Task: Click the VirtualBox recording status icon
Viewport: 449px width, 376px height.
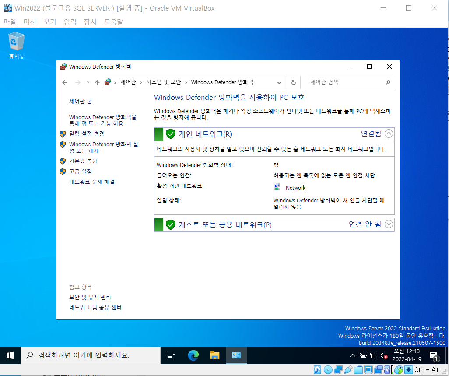Action: pyautogui.click(x=378, y=370)
